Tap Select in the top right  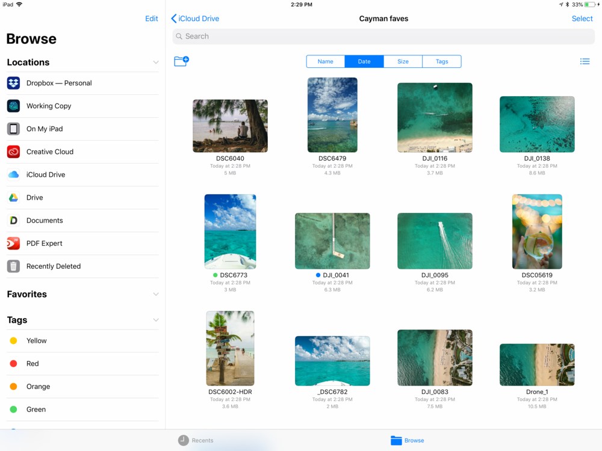582,19
